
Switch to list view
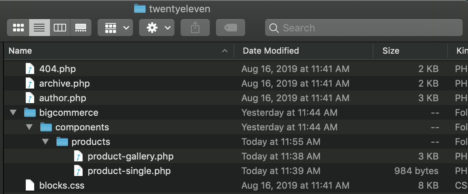coord(39,28)
